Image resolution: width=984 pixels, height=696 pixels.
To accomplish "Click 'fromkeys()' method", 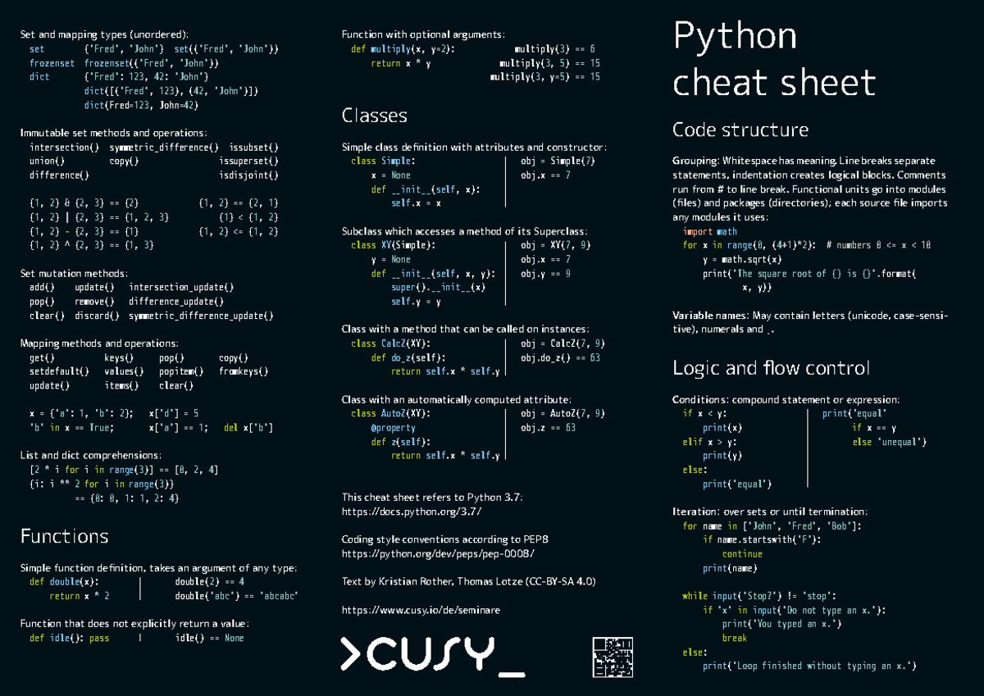I will pos(244,371).
